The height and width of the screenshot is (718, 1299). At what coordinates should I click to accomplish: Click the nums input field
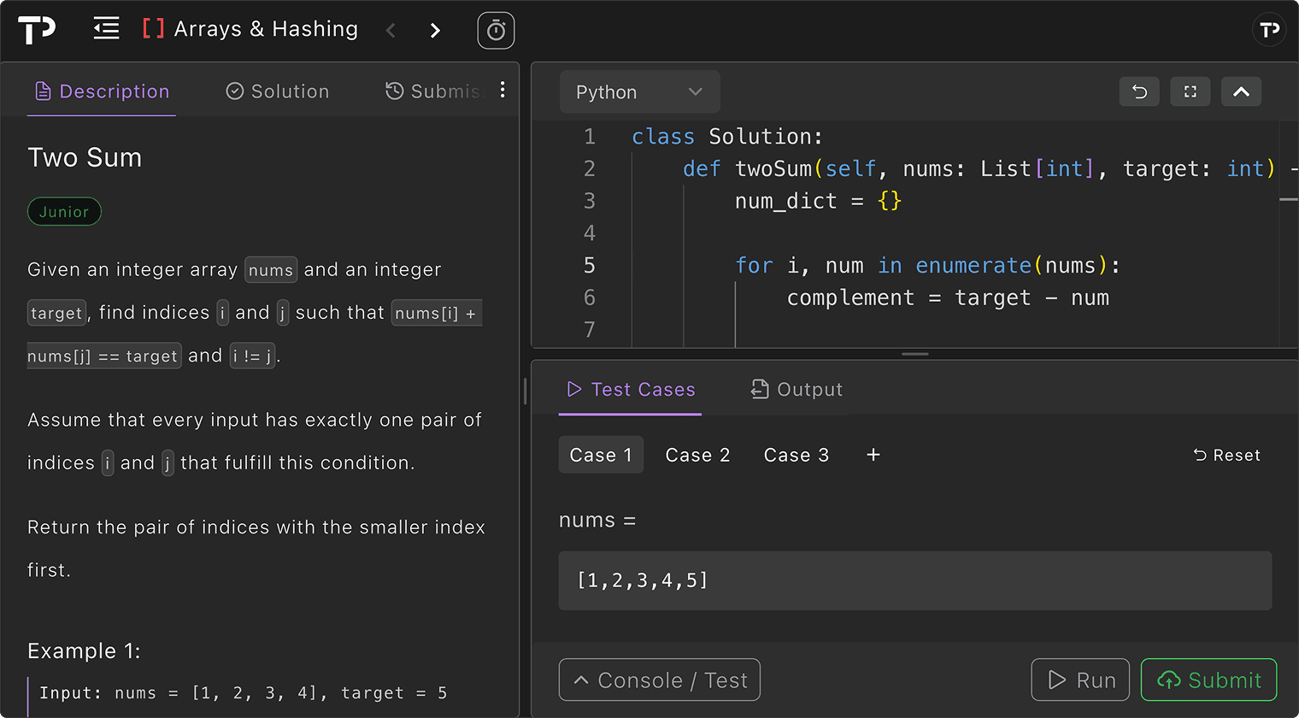(x=914, y=580)
